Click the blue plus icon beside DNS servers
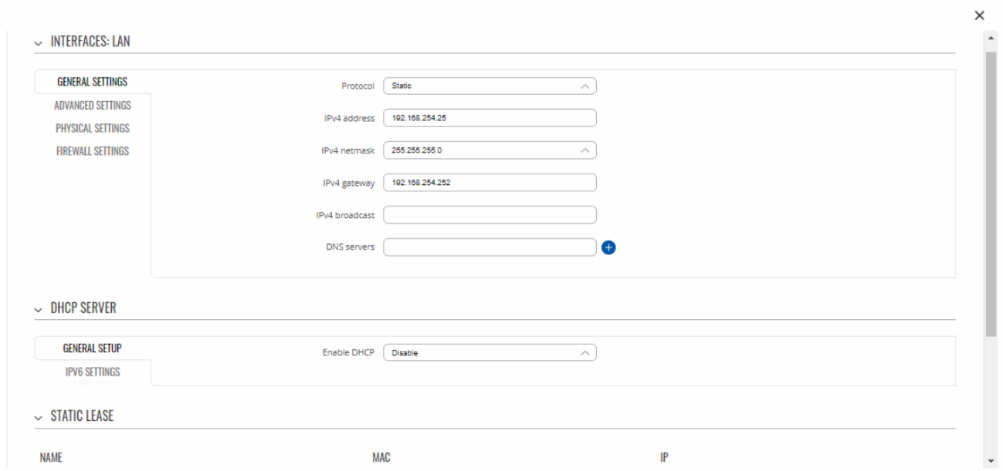The height and width of the screenshot is (471, 1003). pos(608,247)
